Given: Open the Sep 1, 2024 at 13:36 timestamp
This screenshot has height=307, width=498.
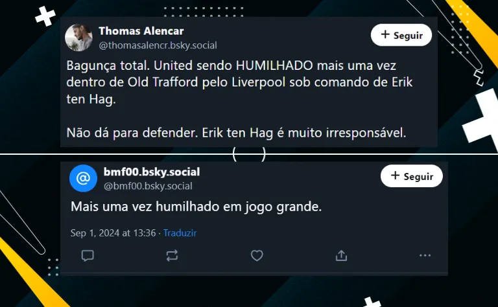Looking at the screenshot, I should click(113, 233).
